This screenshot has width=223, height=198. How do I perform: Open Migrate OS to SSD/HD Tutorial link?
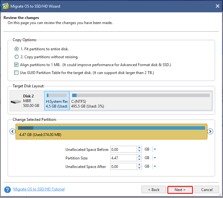point(39,189)
